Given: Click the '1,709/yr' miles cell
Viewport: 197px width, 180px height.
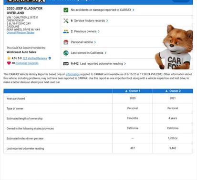Looking at the screenshot, I should click(x=173, y=138).
